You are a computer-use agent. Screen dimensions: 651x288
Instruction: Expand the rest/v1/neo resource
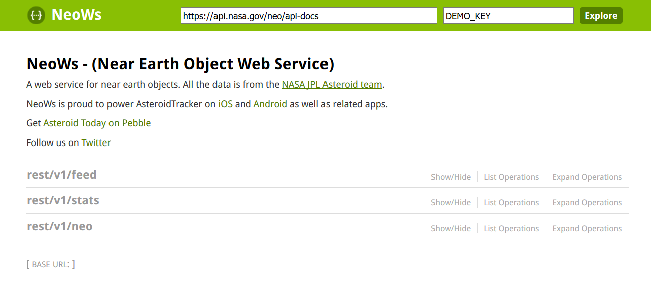[60, 226]
